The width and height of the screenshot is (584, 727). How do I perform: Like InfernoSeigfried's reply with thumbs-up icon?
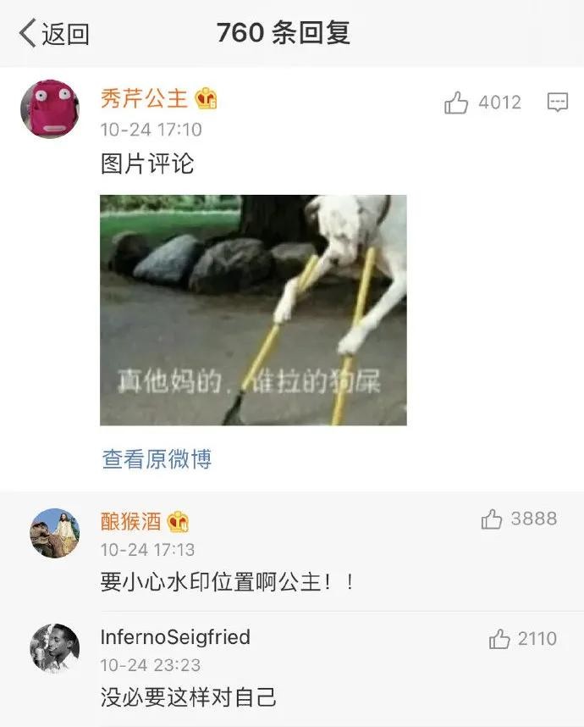tap(499, 639)
